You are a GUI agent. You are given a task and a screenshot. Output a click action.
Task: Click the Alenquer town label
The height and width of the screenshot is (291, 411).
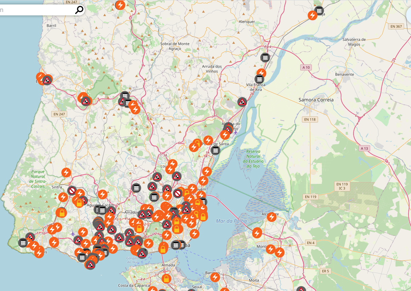click(247, 22)
